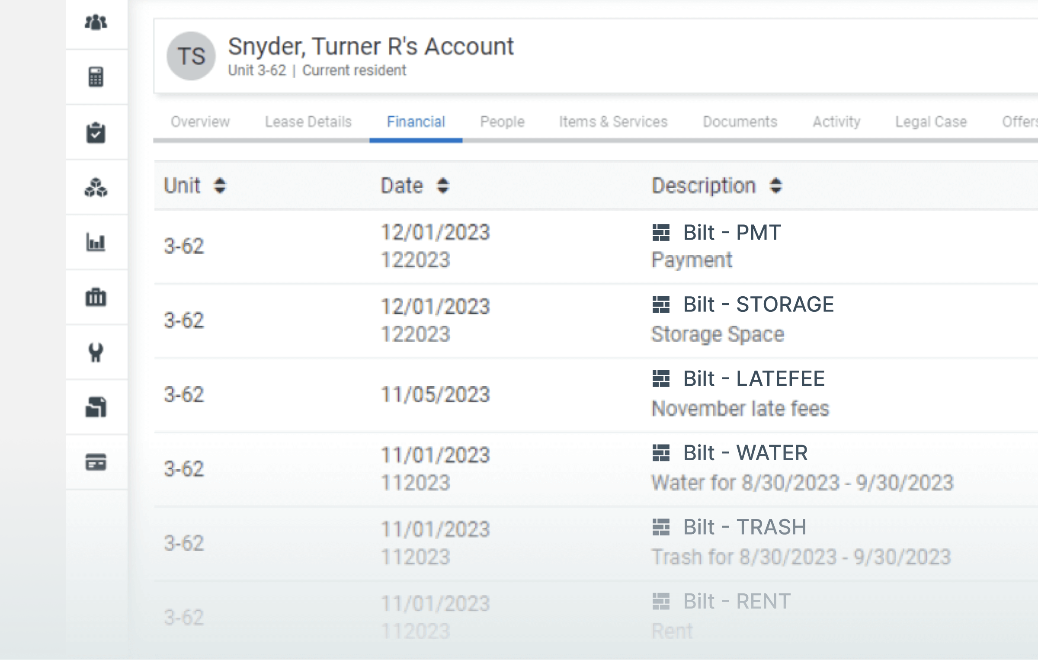The height and width of the screenshot is (660, 1038).
Task: Open the residents people group sidebar icon
Action: coord(96,22)
